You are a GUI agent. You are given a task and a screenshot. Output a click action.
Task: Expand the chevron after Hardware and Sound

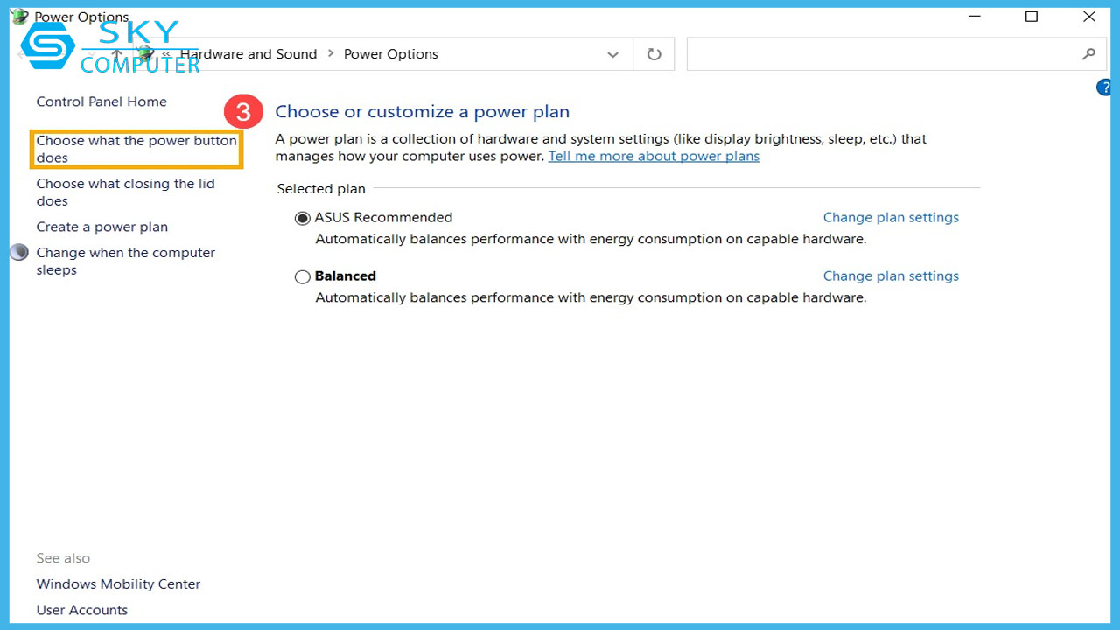tap(331, 54)
